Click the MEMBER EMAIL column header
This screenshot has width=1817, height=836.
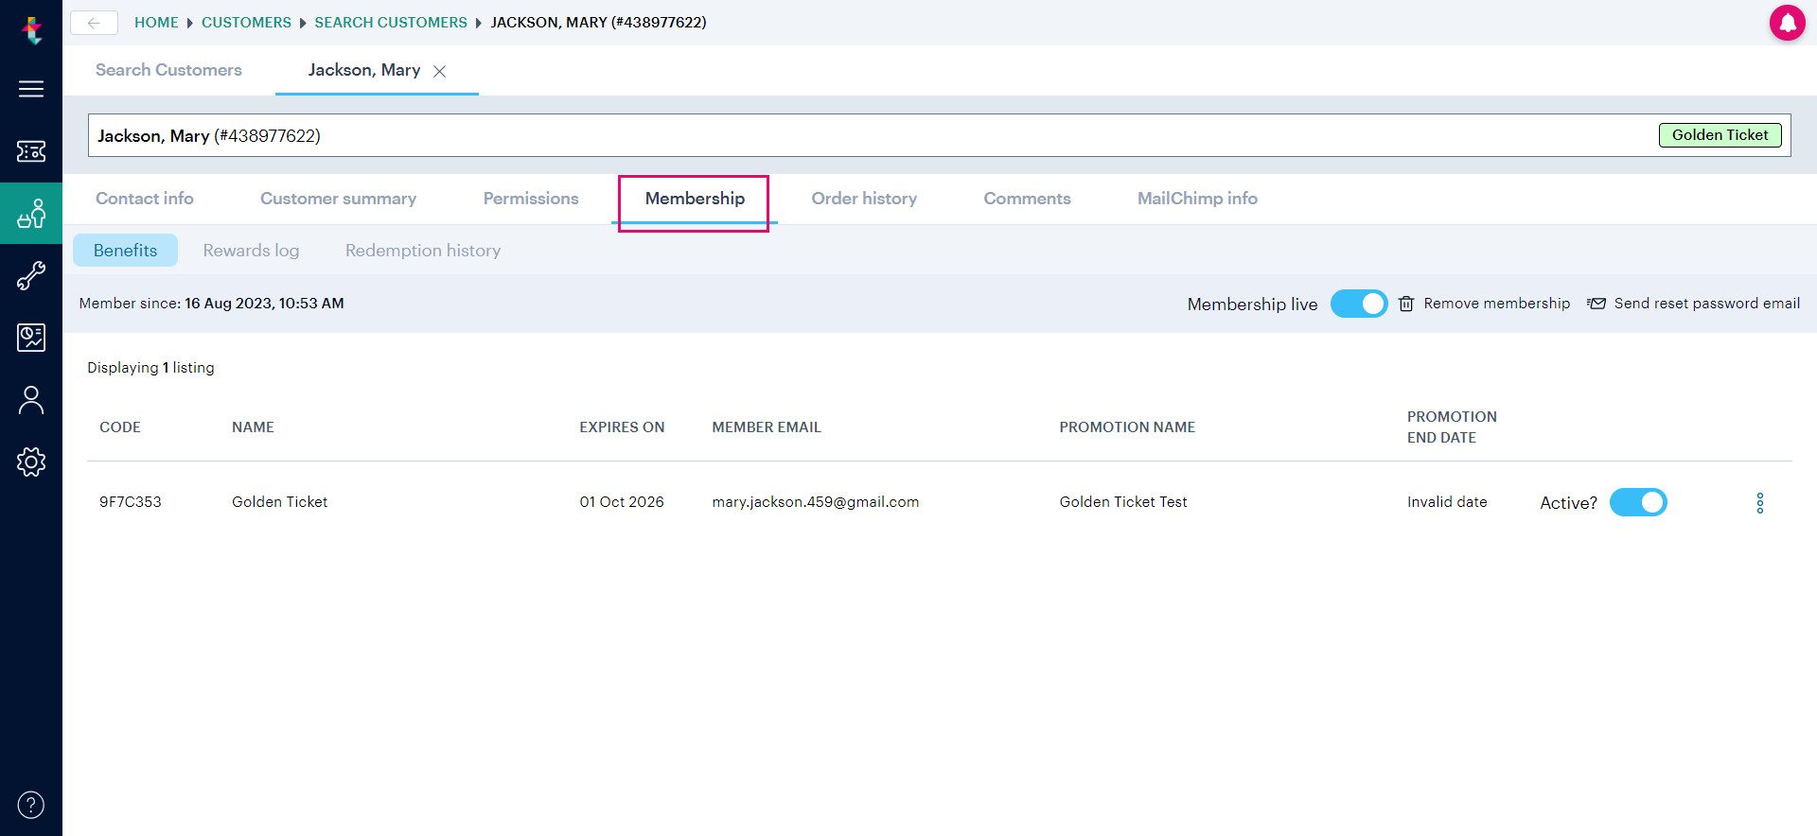point(767,427)
